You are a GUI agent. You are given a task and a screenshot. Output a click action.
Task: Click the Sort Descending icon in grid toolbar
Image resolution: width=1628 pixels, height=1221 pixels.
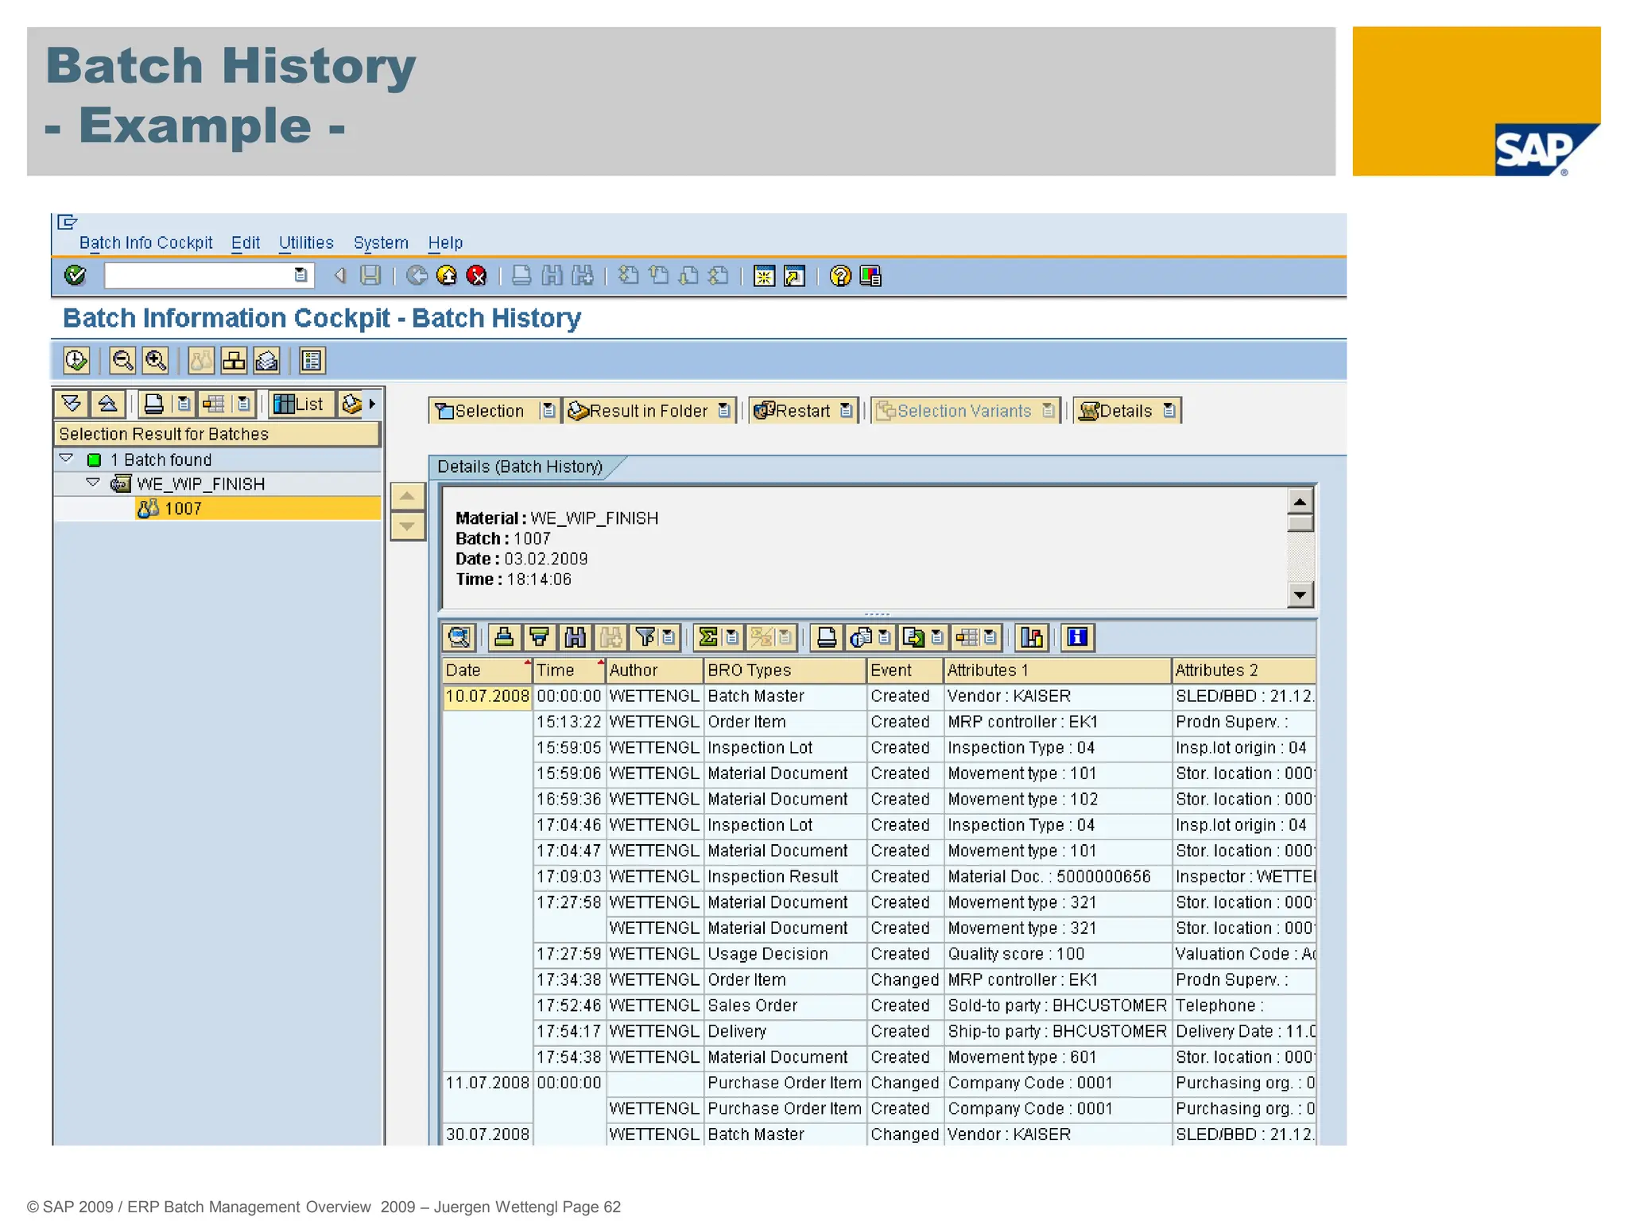540,637
